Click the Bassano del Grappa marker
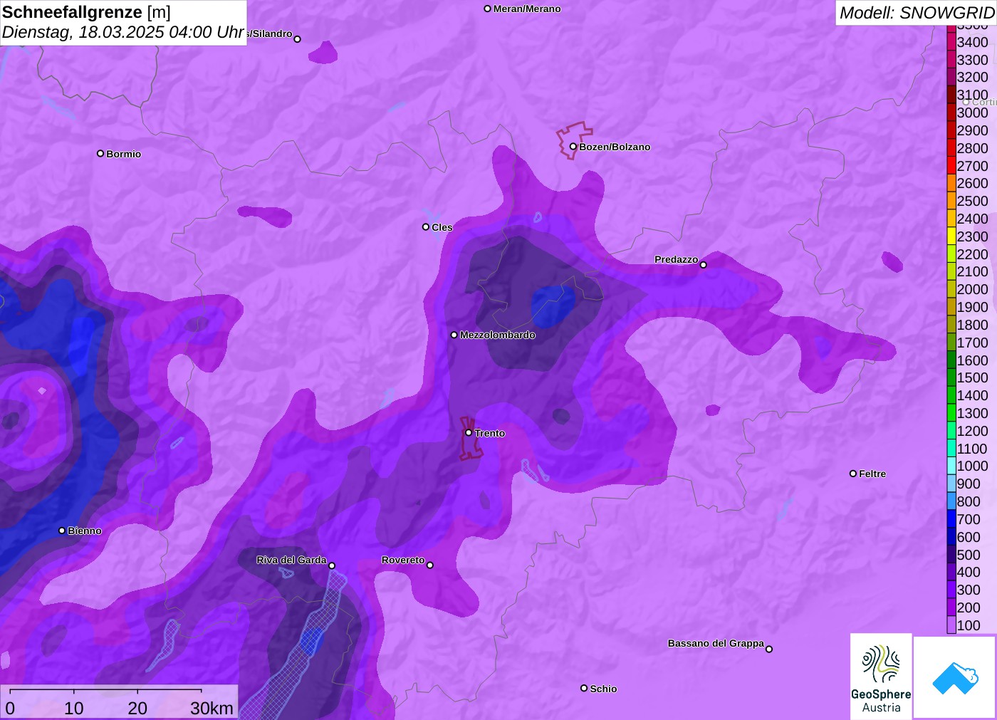Screen dimensions: 997x720 [769, 649]
